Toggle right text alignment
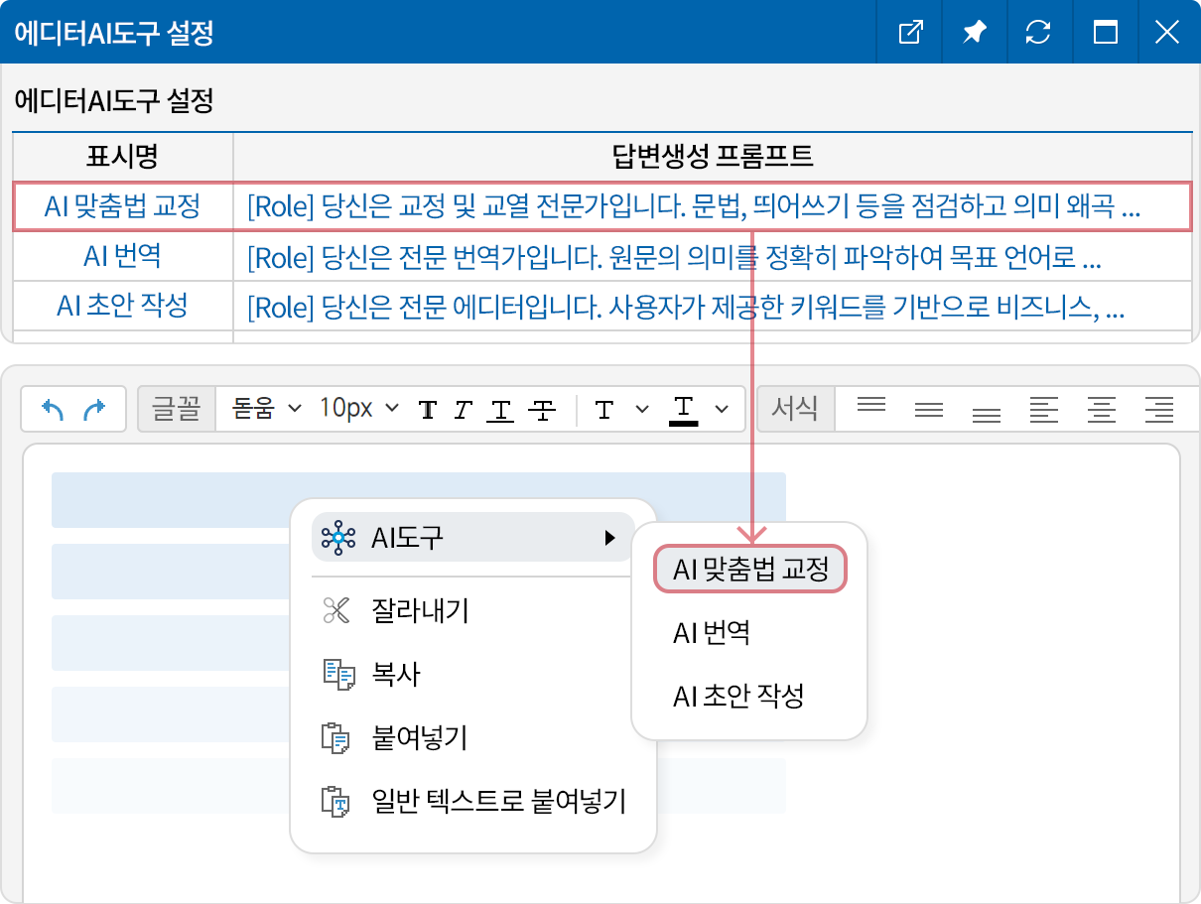Screen dimensions: 1201x904 pyautogui.click(x=1158, y=407)
